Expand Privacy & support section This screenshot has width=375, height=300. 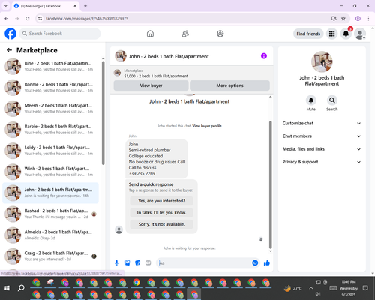coord(322,162)
